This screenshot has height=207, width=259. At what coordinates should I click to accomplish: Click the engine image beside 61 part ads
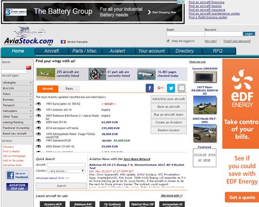coord(97,74)
